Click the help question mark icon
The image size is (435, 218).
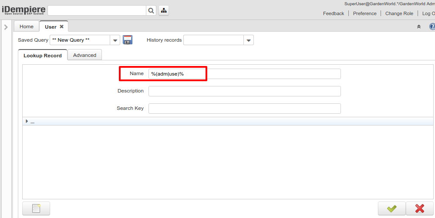click(432, 26)
